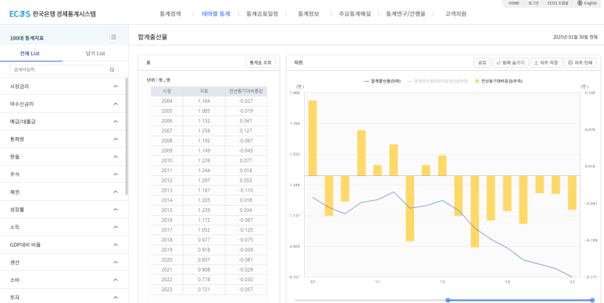
Task: Click the 2004 row year cell
Action: (167, 101)
